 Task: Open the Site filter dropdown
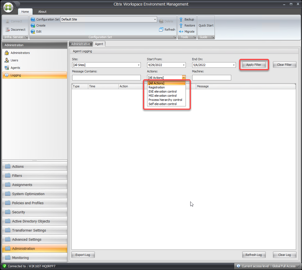139,65
